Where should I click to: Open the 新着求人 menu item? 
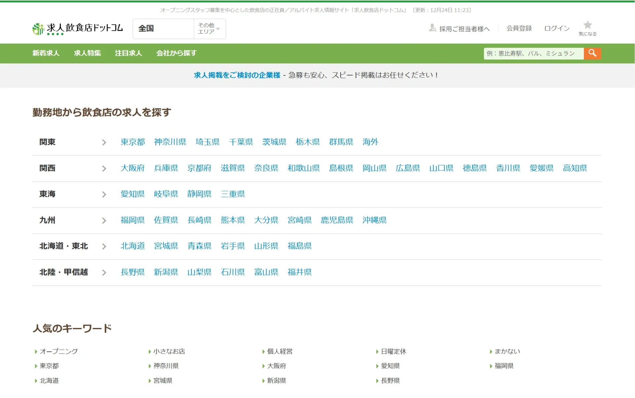(x=46, y=53)
